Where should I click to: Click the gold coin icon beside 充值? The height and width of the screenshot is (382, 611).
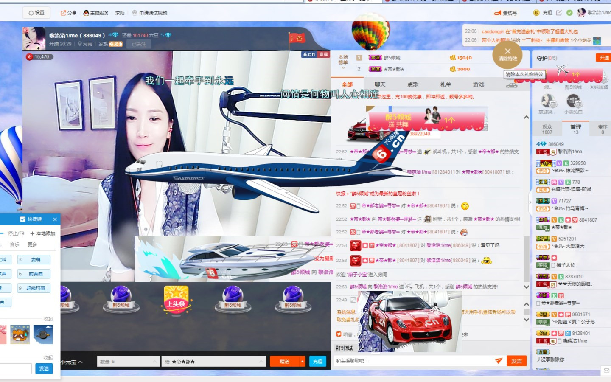tap(536, 13)
